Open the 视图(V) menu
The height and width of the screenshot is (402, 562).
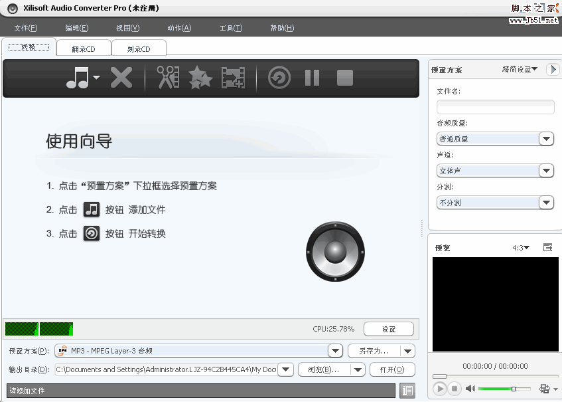127,28
